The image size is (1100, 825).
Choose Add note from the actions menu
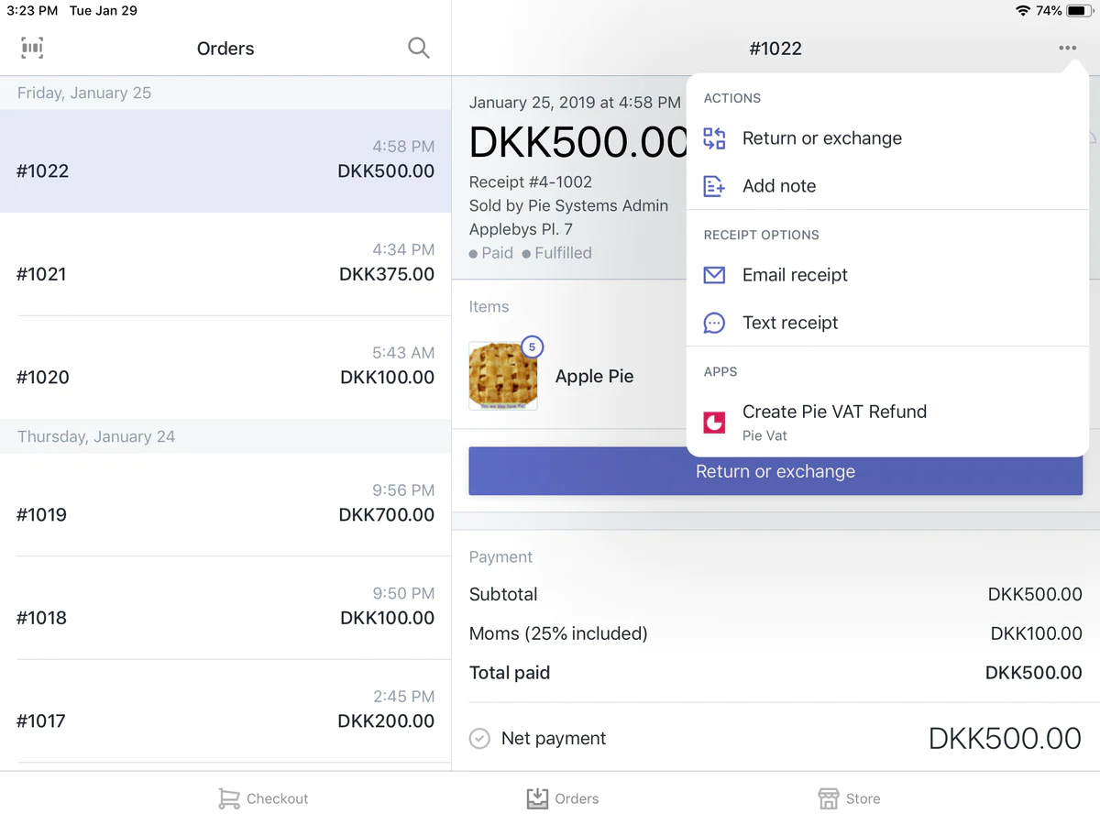[778, 186]
